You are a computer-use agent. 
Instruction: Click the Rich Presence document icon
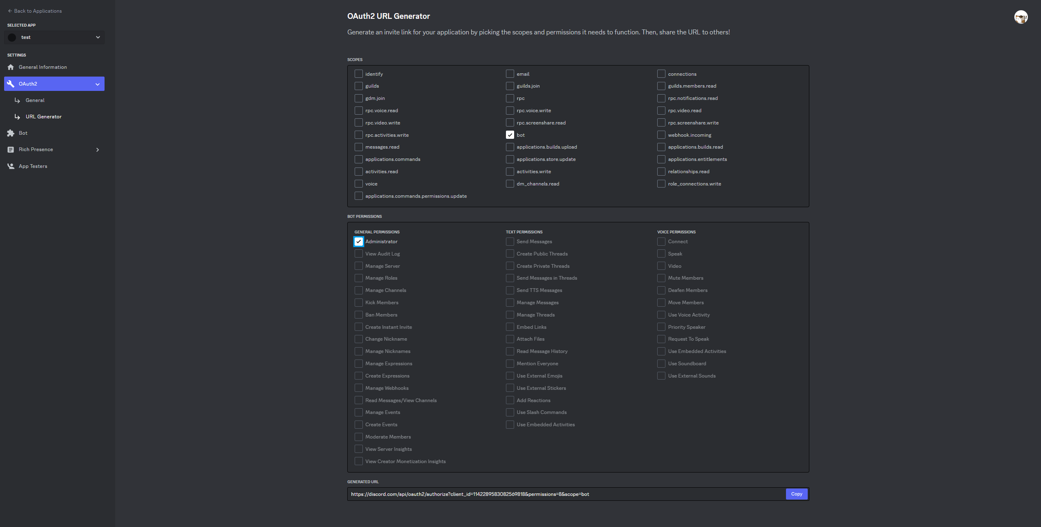click(x=11, y=149)
